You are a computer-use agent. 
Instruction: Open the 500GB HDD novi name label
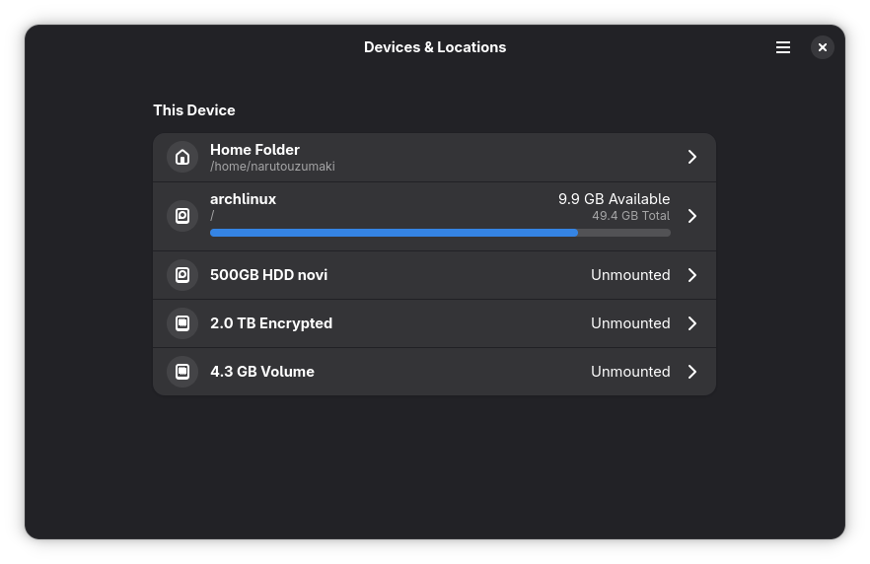click(x=268, y=275)
